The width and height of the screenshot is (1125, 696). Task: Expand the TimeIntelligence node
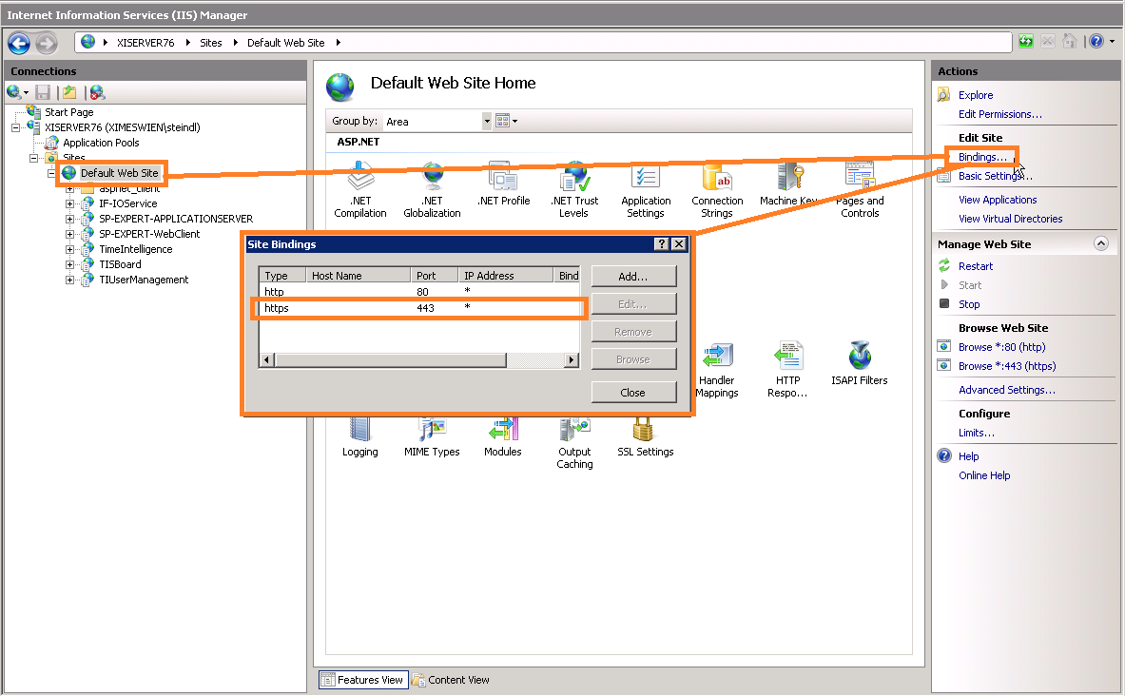coord(69,250)
